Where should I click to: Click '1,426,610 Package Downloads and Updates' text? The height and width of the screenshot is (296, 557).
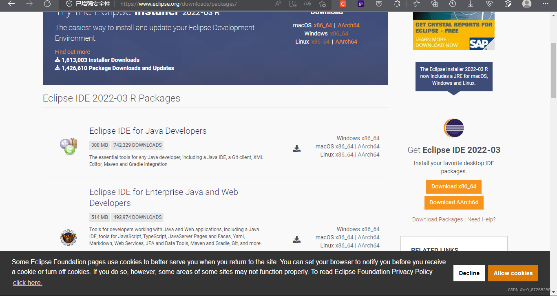click(x=118, y=68)
